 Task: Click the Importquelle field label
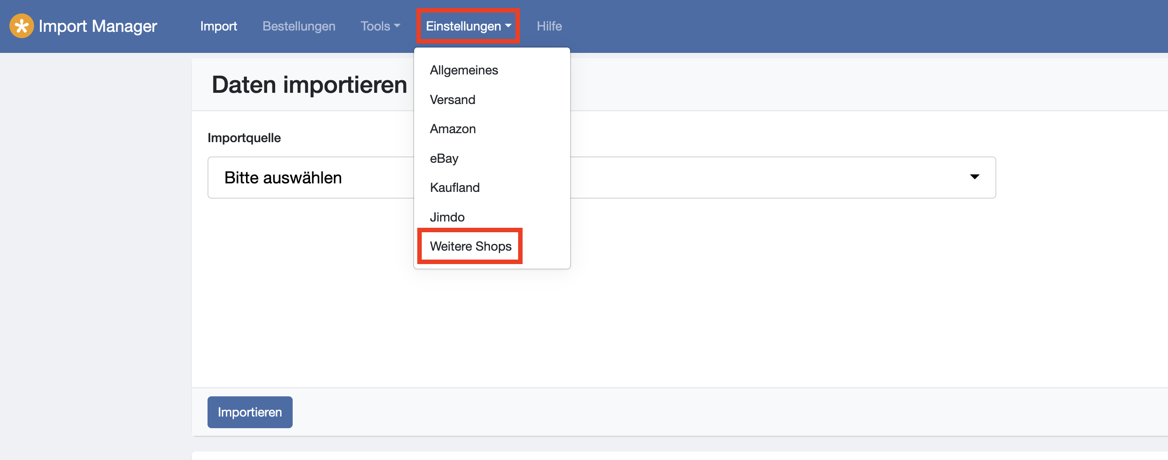pyautogui.click(x=244, y=138)
